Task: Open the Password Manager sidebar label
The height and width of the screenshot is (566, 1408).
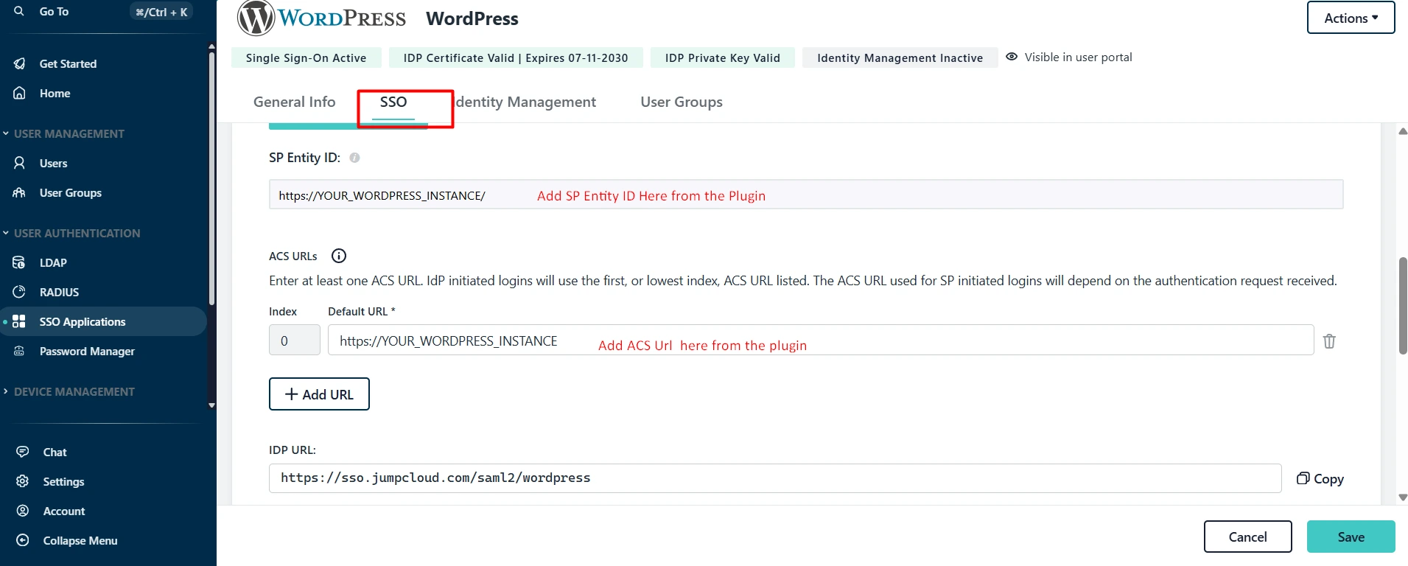Action: point(87,351)
